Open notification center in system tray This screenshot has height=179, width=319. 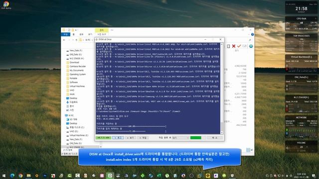pyautogui.click(x=314, y=176)
